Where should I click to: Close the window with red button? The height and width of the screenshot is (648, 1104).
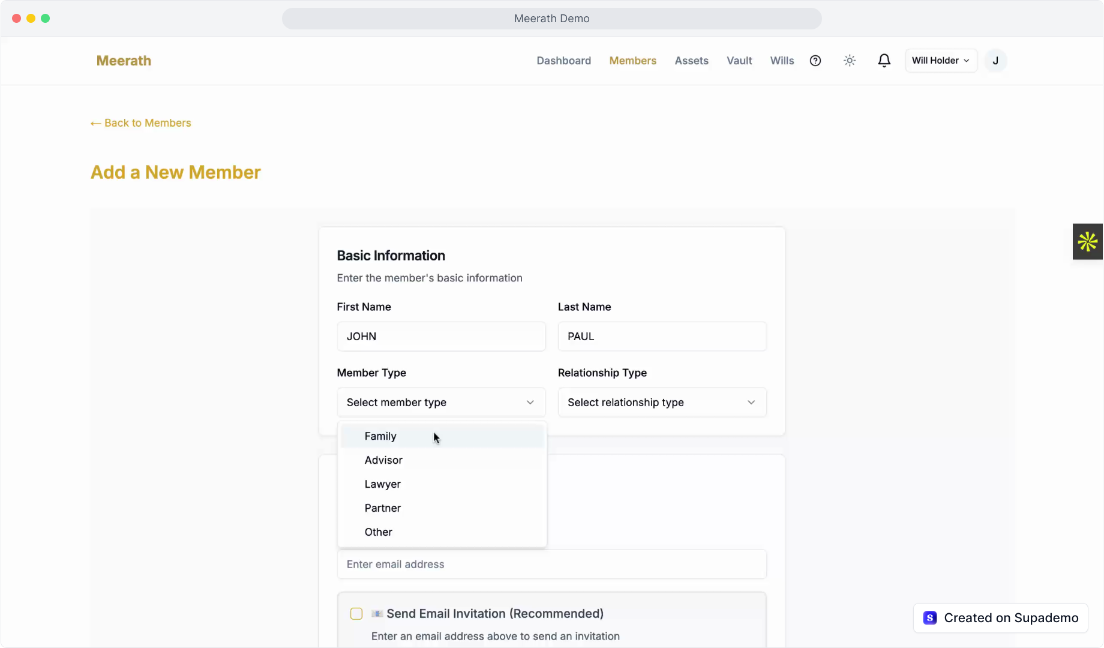16,19
